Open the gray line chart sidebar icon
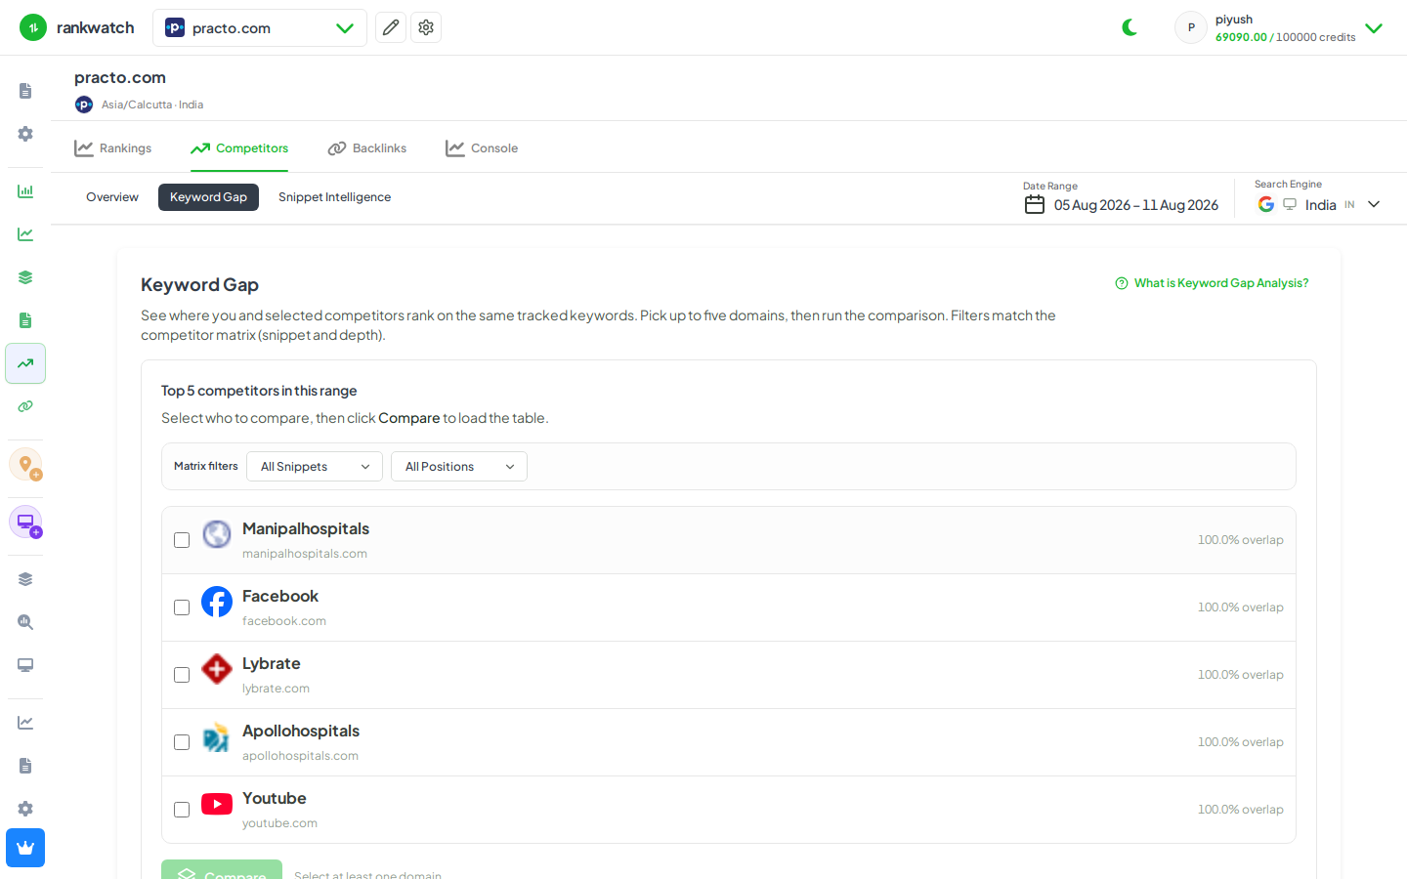The height and width of the screenshot is (879, 1407). 25,723
